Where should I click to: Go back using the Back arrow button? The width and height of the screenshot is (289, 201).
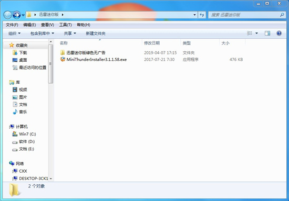tap(7, 15)
